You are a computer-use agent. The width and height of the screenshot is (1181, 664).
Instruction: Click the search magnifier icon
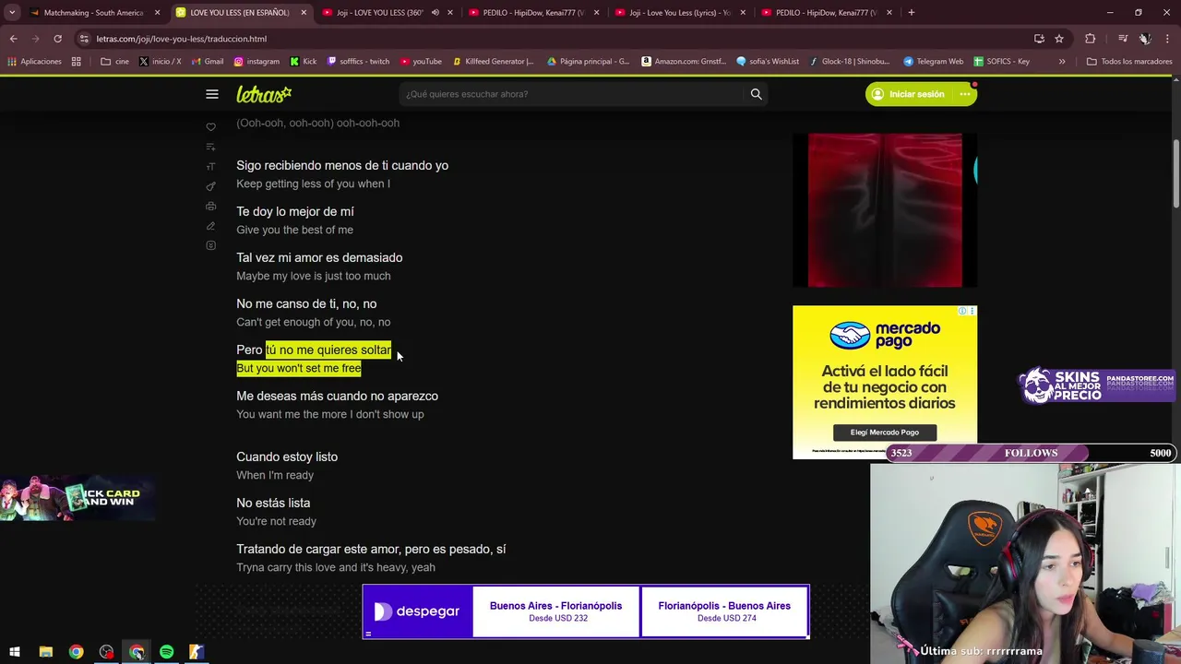click(x=756, y=94)
